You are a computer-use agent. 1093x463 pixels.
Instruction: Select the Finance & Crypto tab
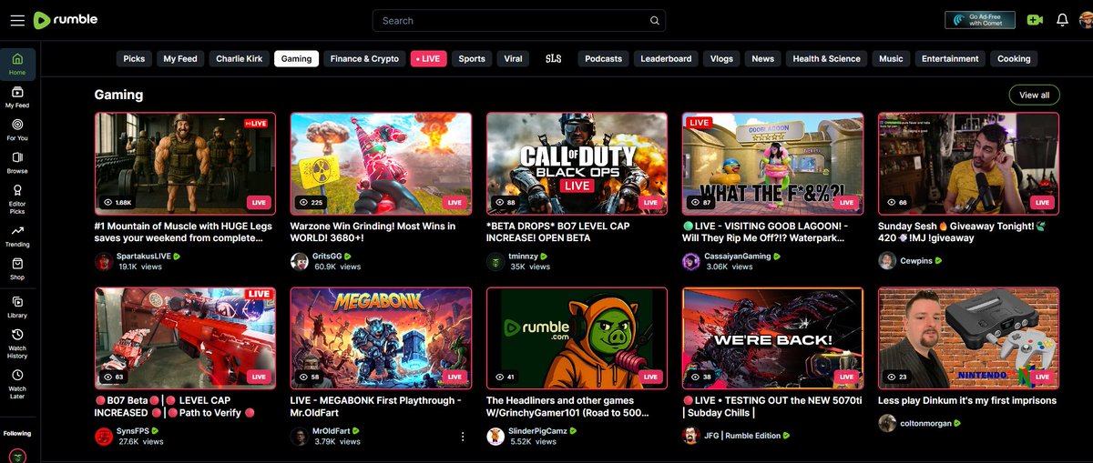click(x=364, y=58)
